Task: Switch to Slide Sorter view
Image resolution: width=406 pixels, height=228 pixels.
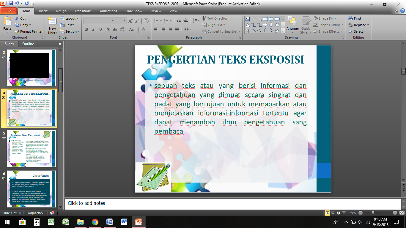Action: click(x=333, y=213)
